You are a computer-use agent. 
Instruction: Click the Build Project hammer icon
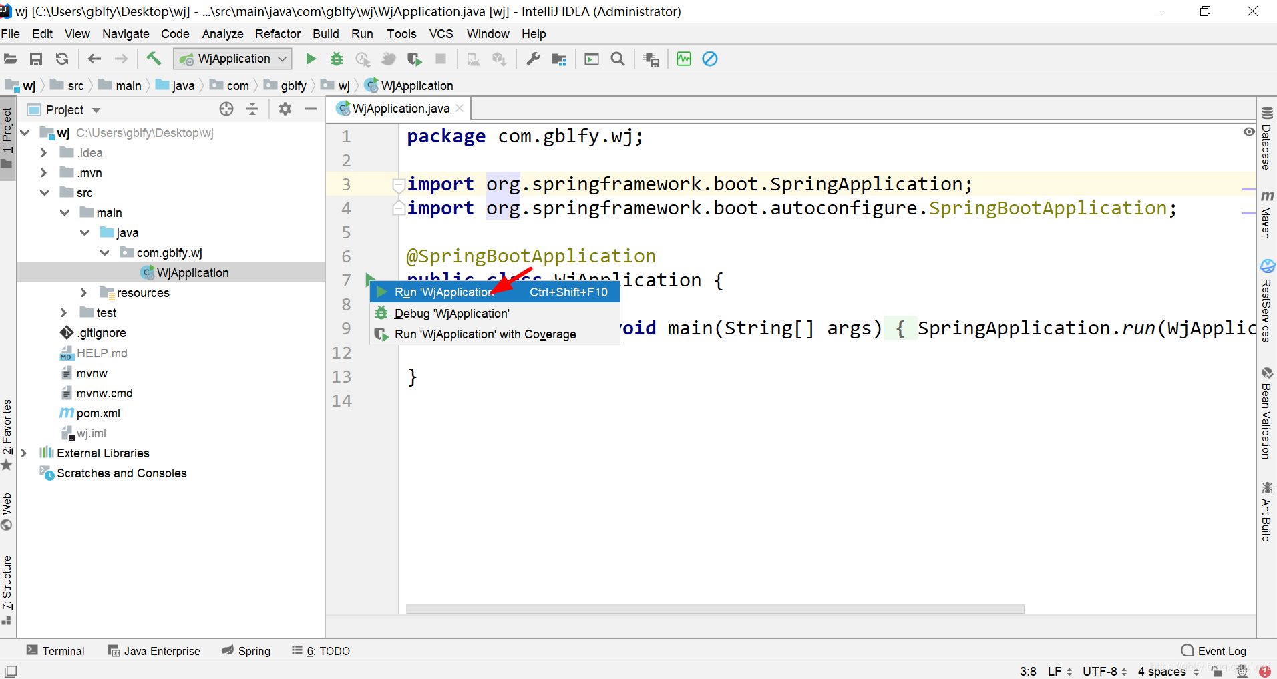coord(154,59)
